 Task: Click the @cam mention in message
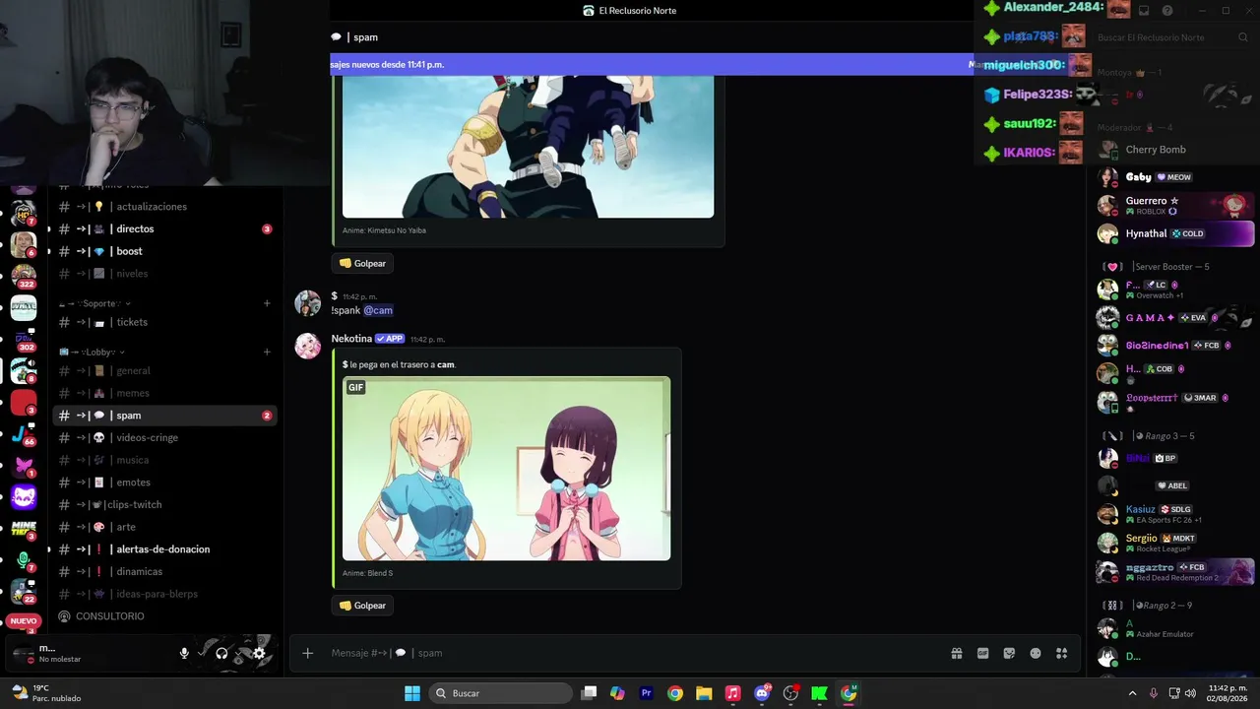(x=378, y=310)
